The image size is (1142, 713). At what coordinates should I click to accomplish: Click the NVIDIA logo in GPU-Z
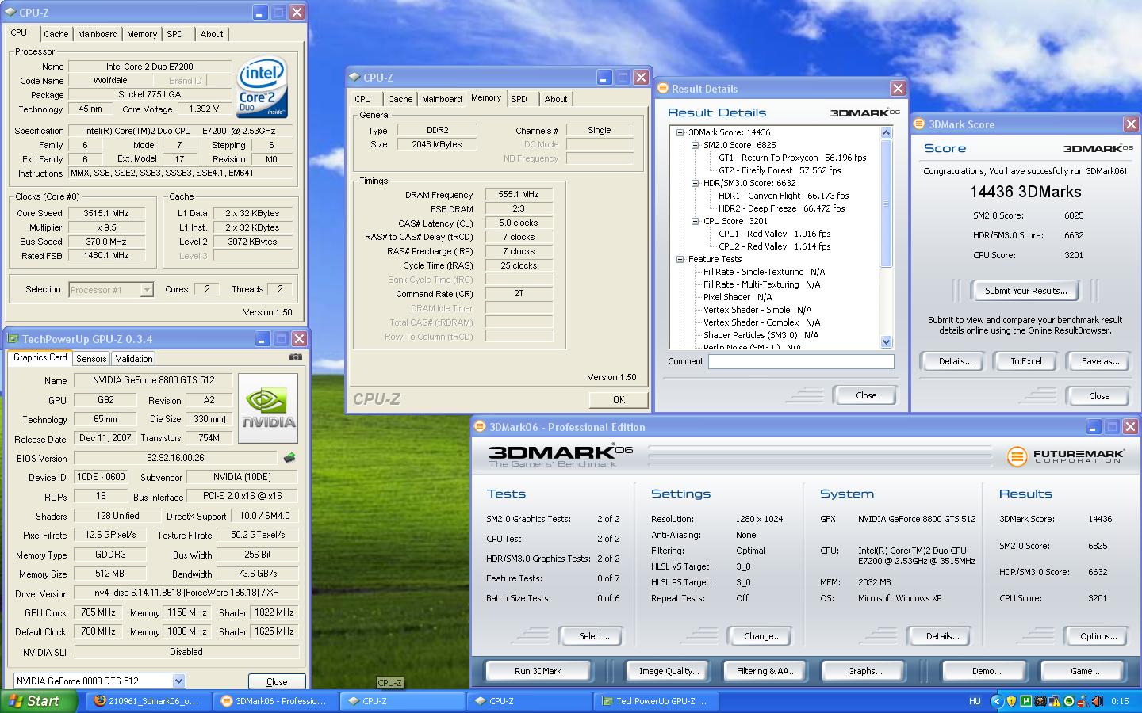268,410
